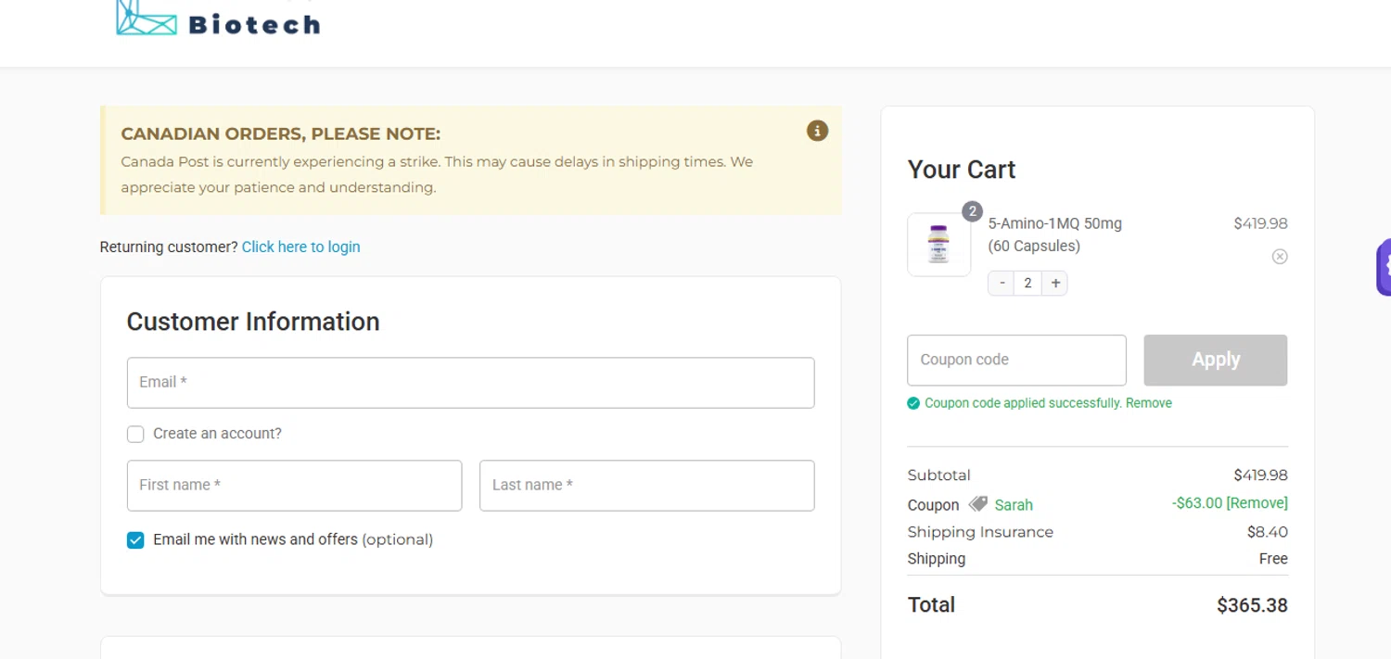Click the green success checkmark icon
Viewport: 1391px width, 659px height.
click(913, 403)
